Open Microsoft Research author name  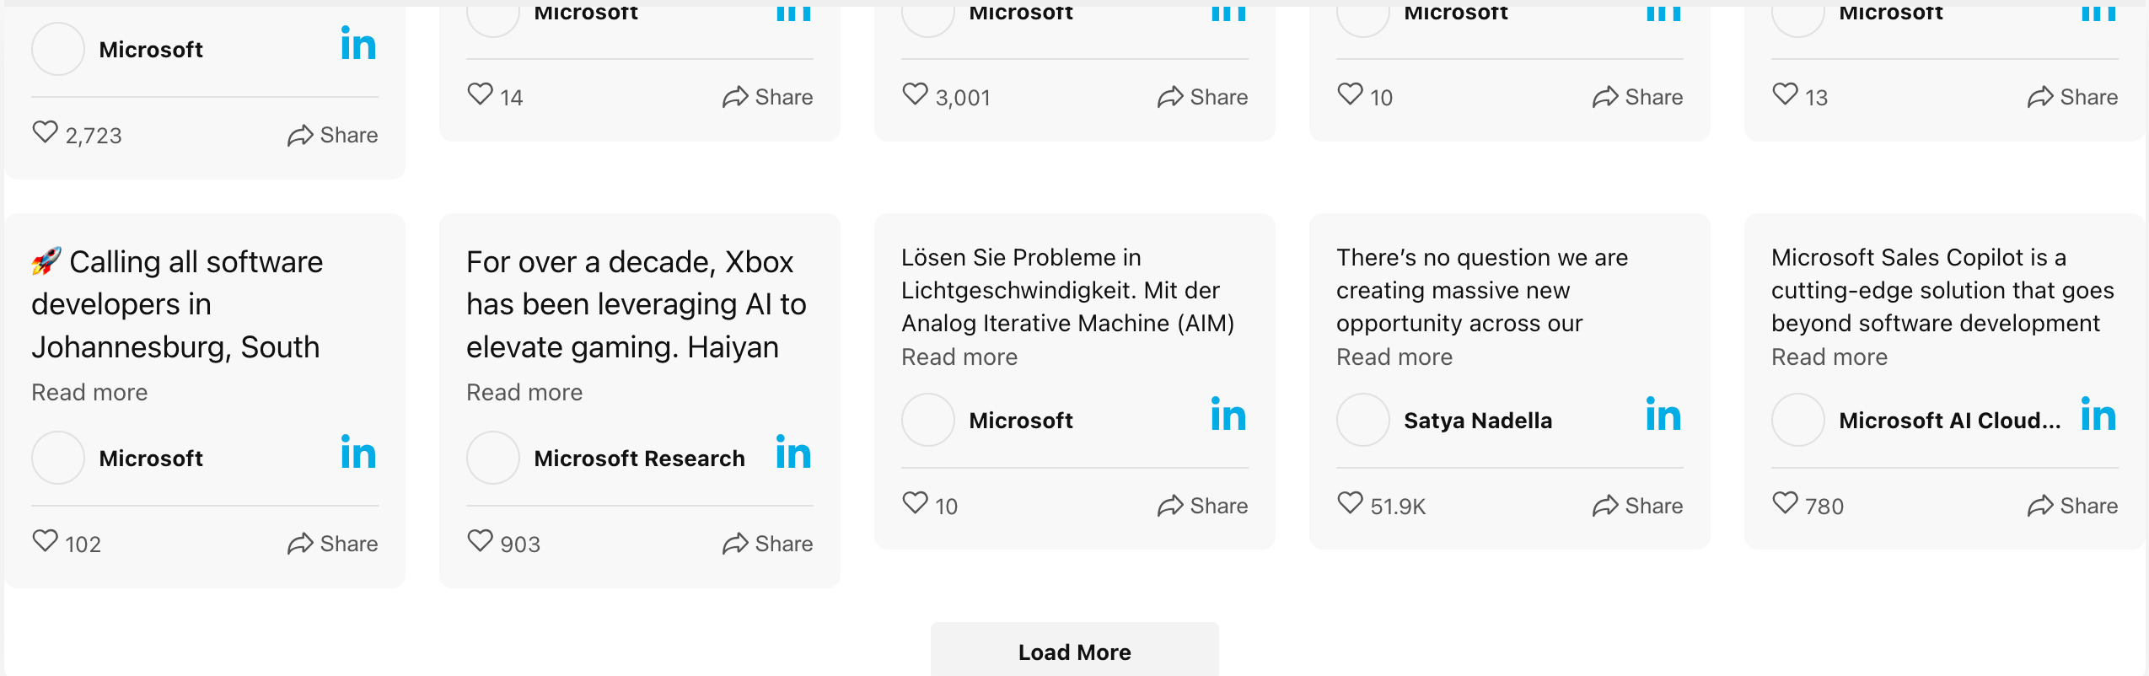(x=639, y=459)
